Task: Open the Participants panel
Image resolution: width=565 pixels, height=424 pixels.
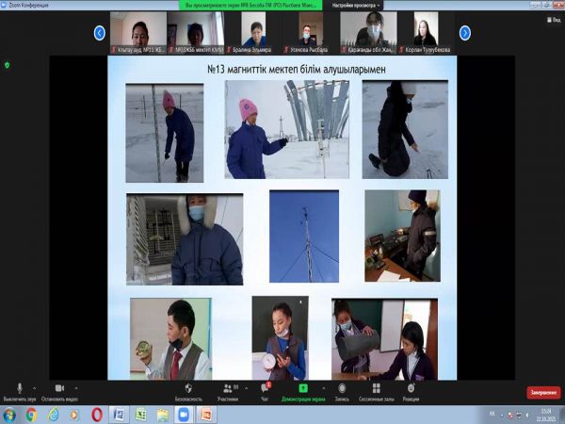Action: point(228,387)
